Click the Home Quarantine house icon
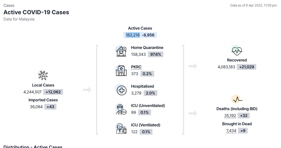 pos(121,51)
